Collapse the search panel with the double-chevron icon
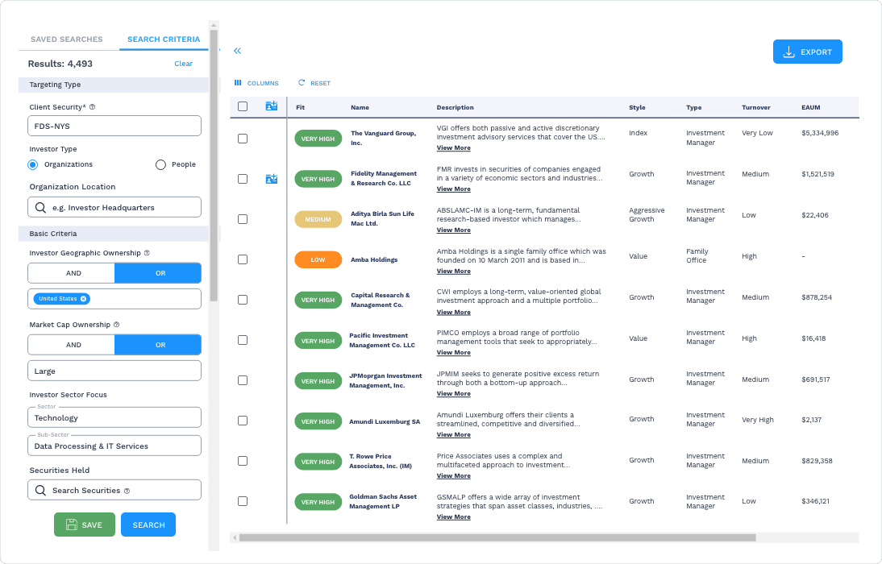The height and width of the screenshot is (564, 882). (x=237, y=50)
